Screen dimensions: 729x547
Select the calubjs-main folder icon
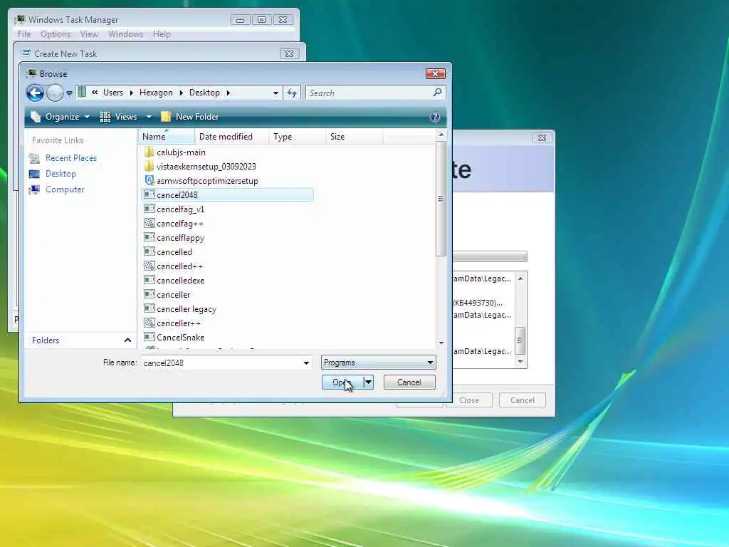tap(150, 152)
